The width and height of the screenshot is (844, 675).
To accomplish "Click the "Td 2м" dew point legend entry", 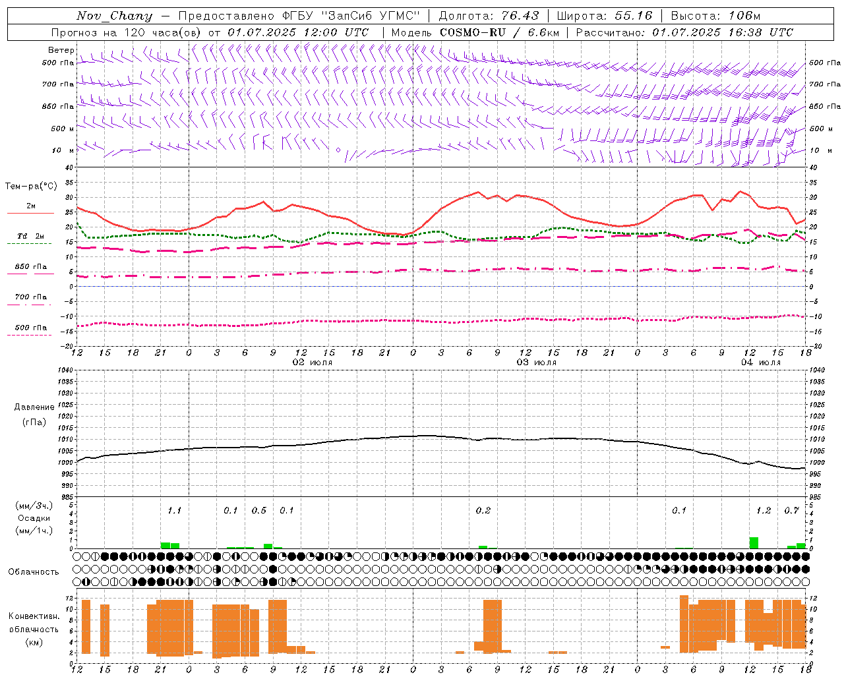I will tap(31, 236).
